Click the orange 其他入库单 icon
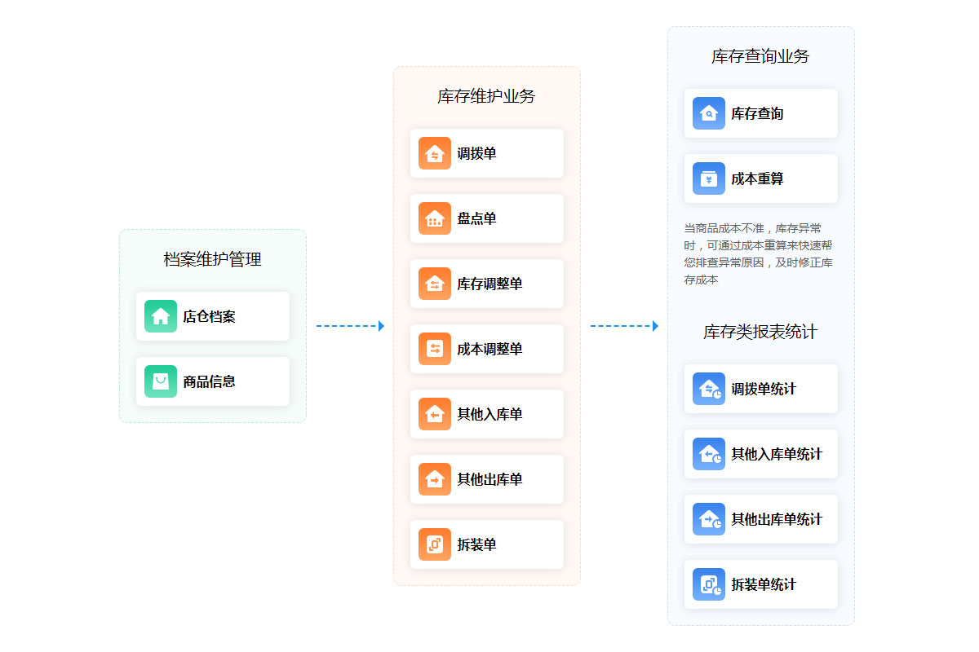 435,414
